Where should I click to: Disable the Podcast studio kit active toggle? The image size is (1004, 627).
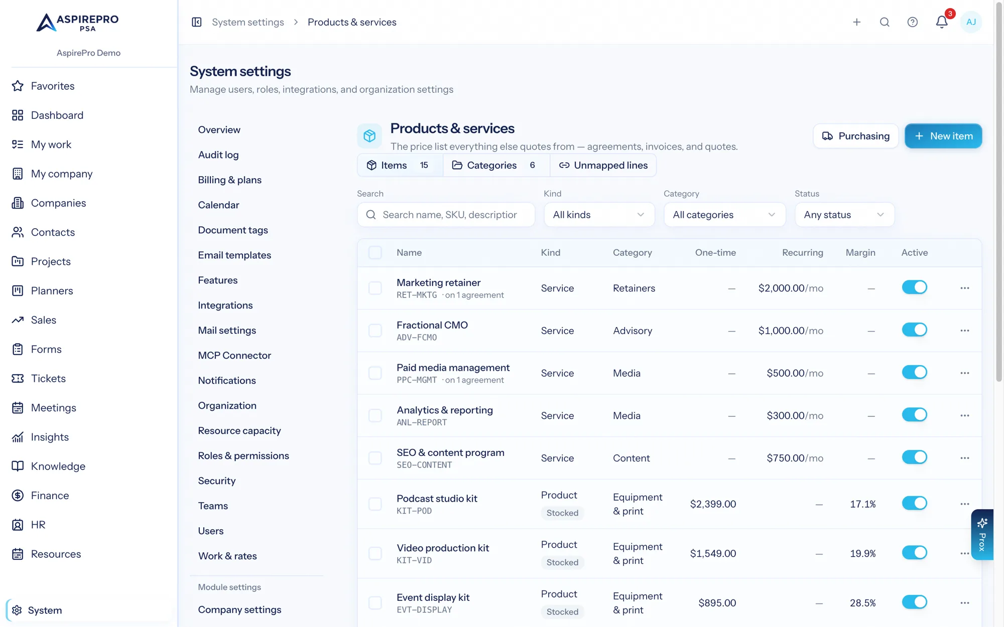point(914,503)
